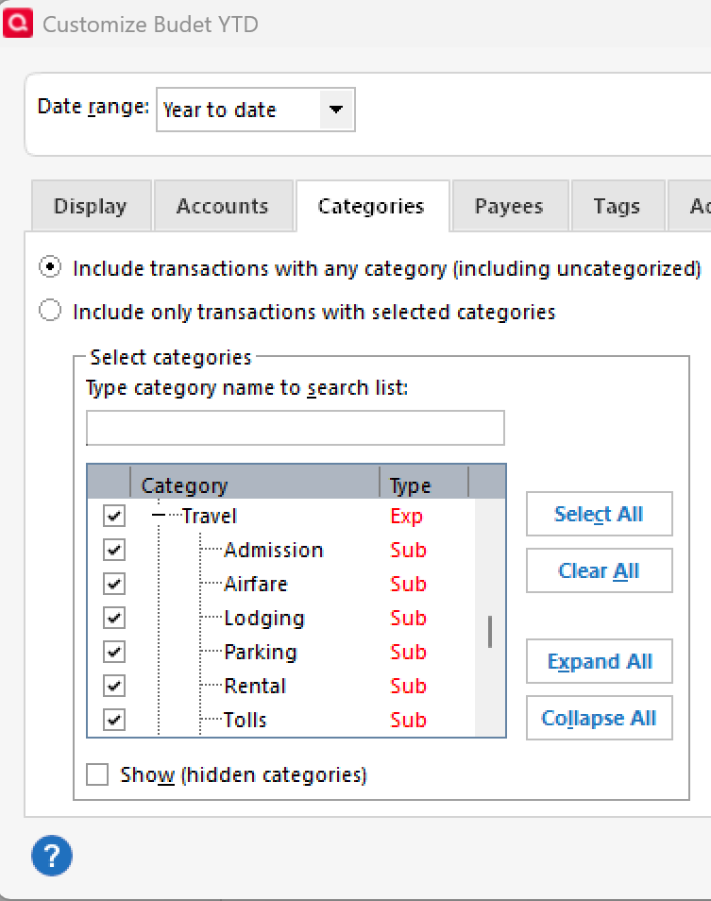
Task: Click the category list scrollbar thumb
Action: pos(490,631)
